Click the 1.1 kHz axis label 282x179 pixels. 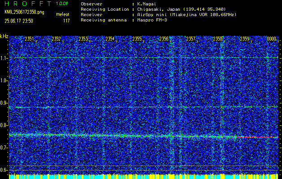pyautogui.click(x=4, y=58)
